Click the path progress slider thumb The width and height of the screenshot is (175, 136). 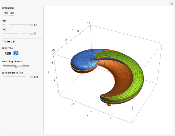(x=27, y=77)
